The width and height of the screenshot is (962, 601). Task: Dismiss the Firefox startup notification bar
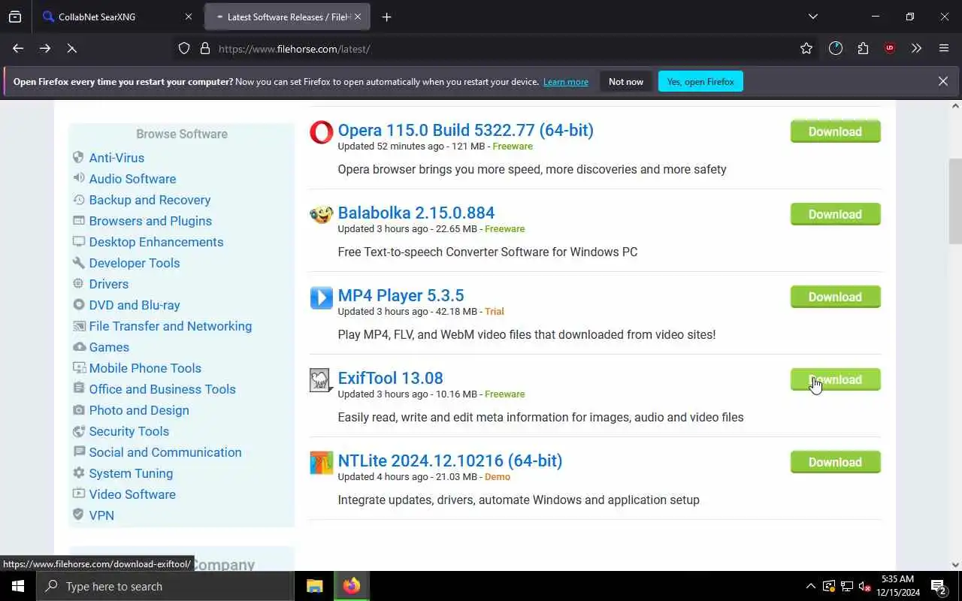[x=942, y=81]
